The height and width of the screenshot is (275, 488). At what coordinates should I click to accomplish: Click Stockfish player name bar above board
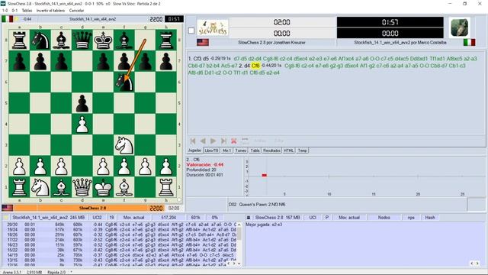pos(93,19)
